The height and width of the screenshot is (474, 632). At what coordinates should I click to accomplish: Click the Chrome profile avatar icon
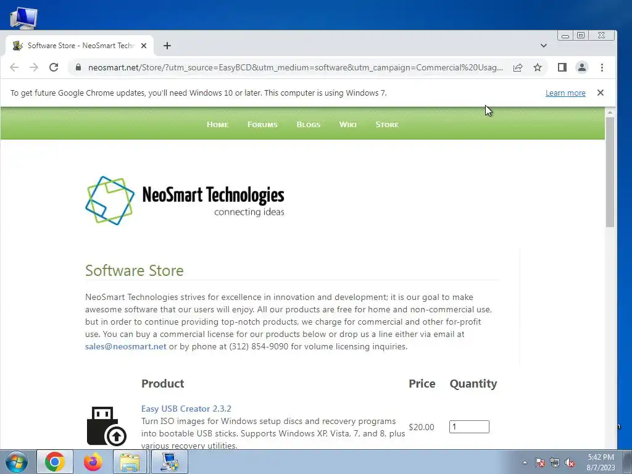pos(582,67)
